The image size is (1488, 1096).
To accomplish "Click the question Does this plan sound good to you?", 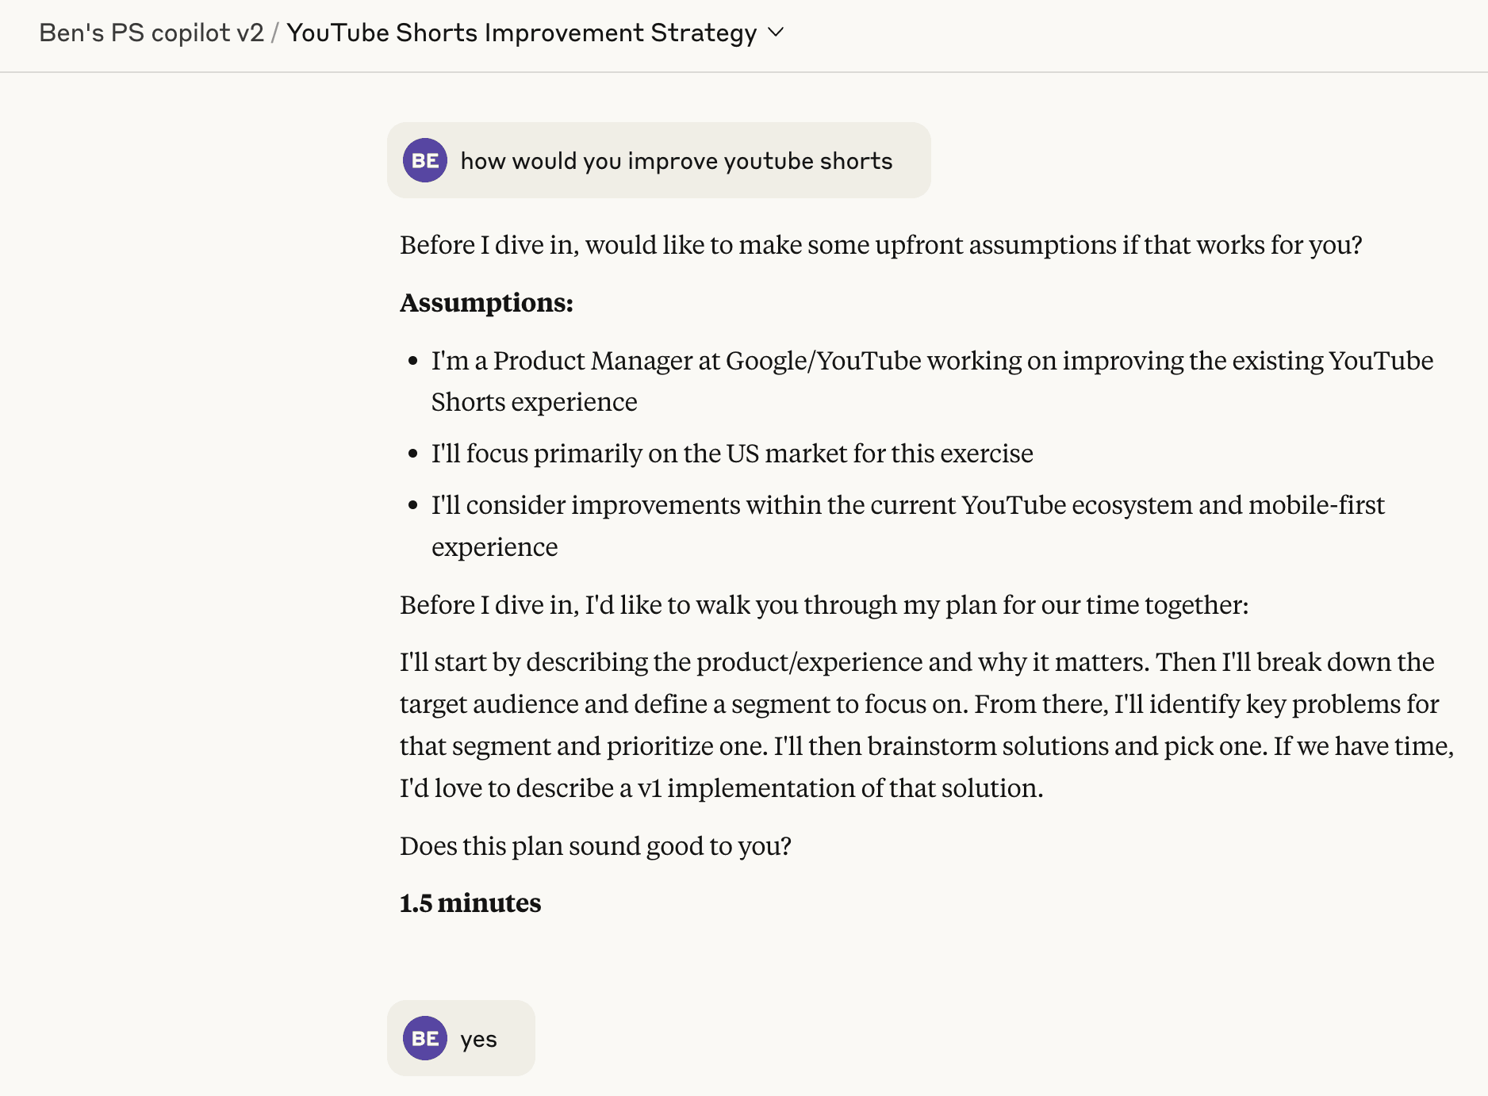I will click(596, 846).
